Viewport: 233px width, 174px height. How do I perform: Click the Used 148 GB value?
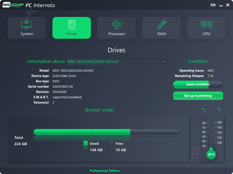(x=96, y=150)
